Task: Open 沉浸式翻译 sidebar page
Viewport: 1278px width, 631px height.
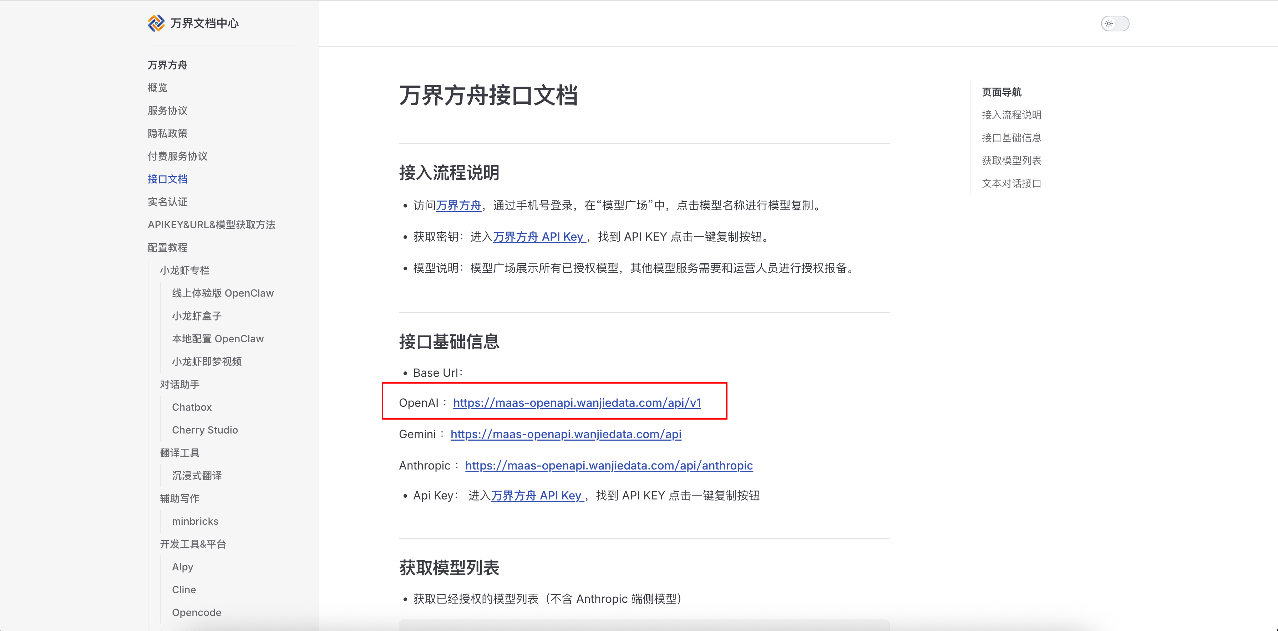Action: 197,475
